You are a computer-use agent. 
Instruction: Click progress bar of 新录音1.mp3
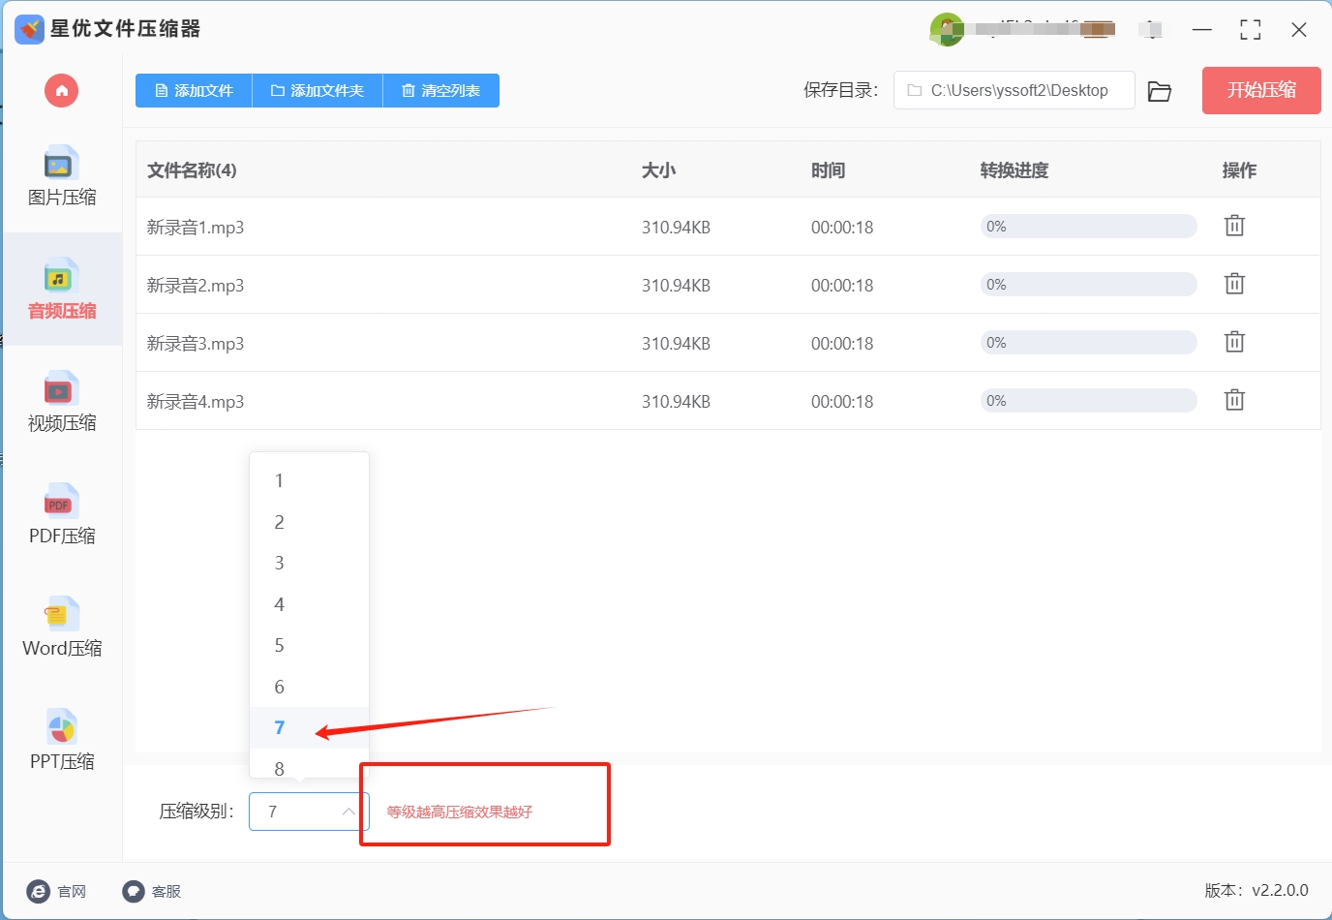(x=1089, y=227)
